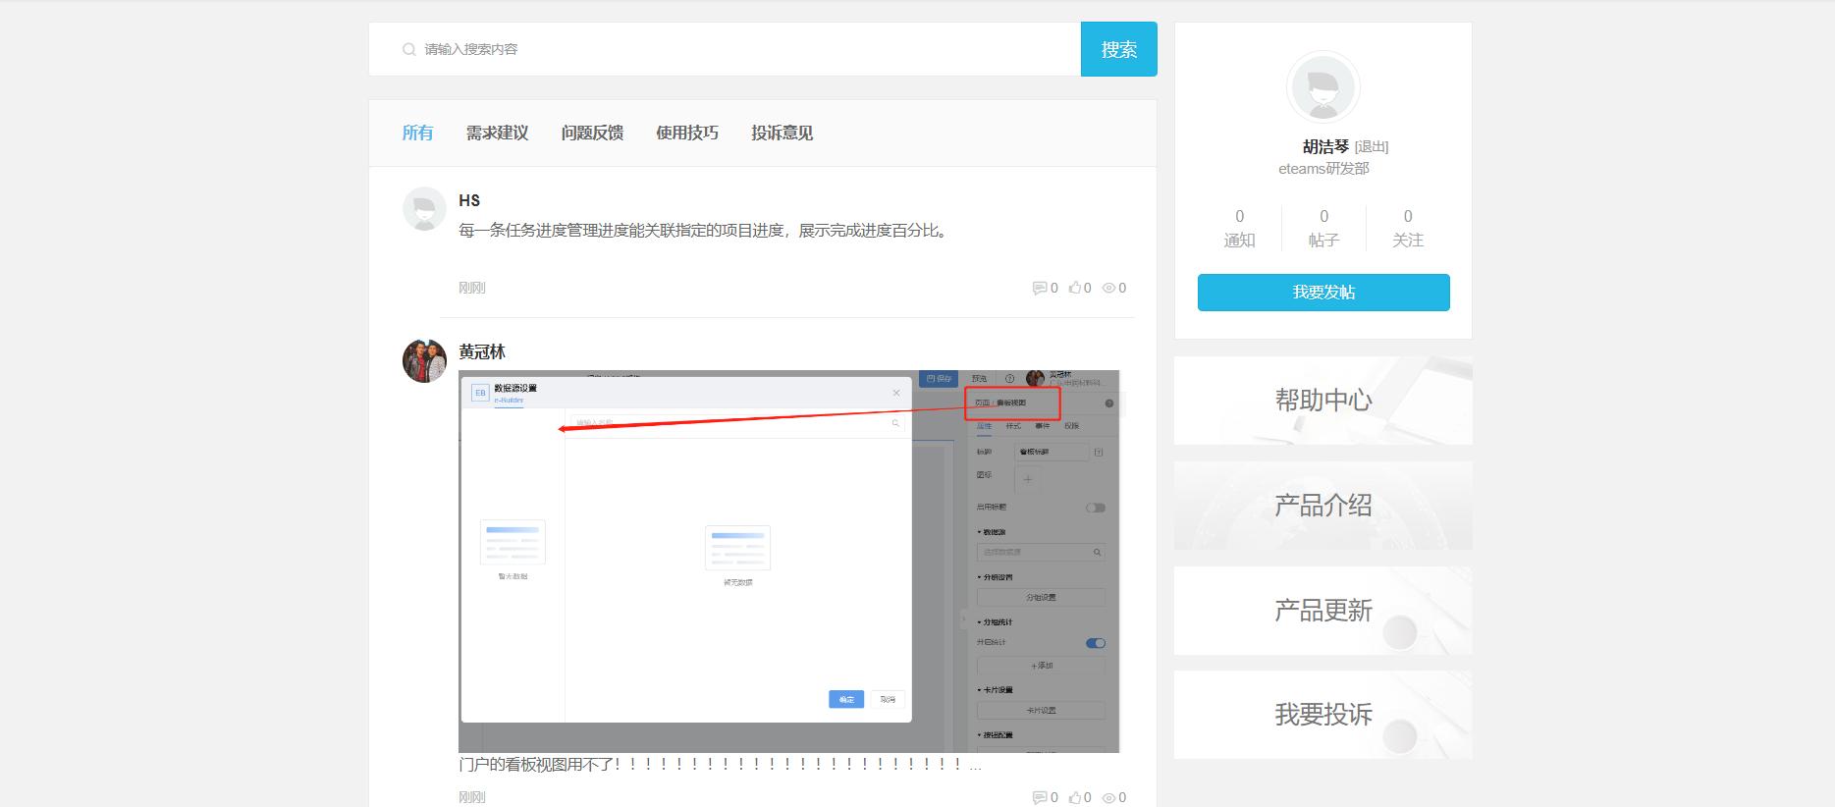
Task: Click 胡洁琴 user name
Action: (x=1325, y=146)
